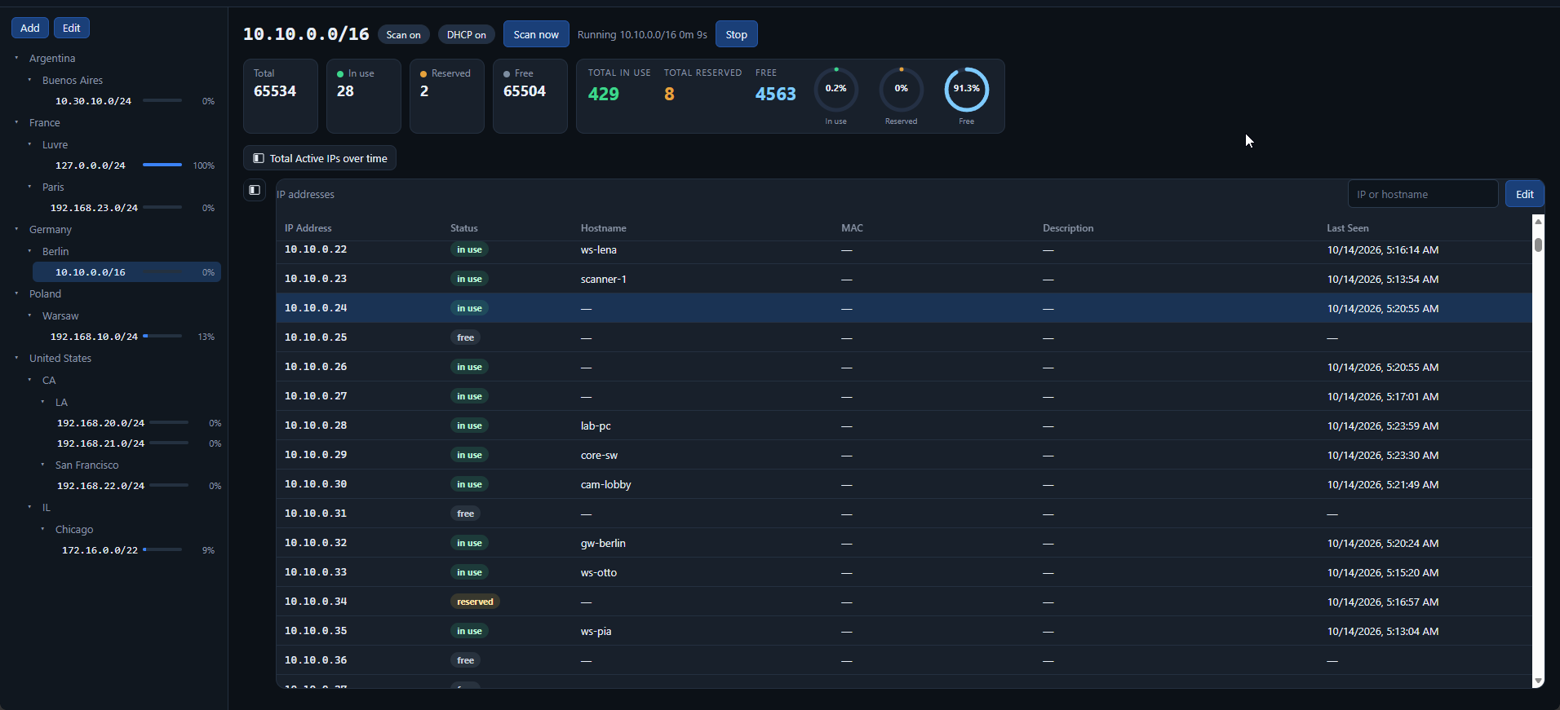Viewport: 1560px width, 710px height.
Task: Select hostname gw-berlin in the table
Action: click(603, 544)
